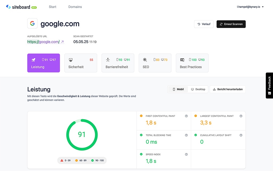The width and height of the screenshot is (273, 171).
Task: Click the Leistung section heading
Action: coord(39,89)
